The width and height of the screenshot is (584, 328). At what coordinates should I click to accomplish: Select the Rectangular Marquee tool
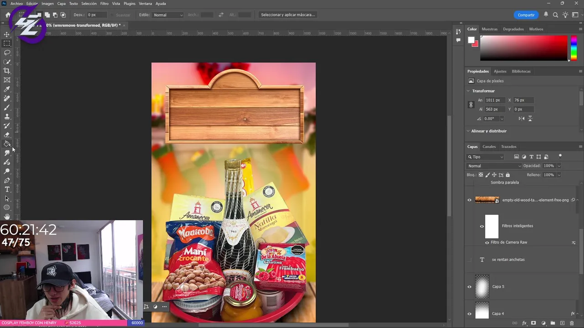pyautogui.click(x=7, y=43)
